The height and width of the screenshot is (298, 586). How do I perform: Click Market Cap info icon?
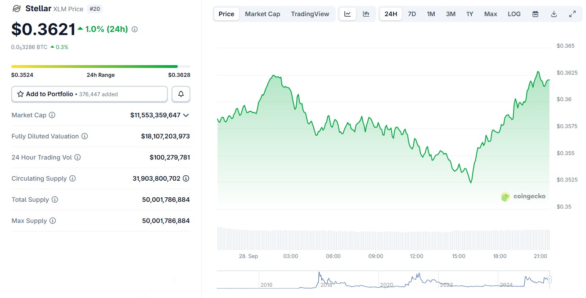point(52,115)
